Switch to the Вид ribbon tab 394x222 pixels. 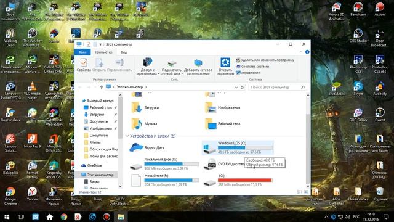[124, 52]
